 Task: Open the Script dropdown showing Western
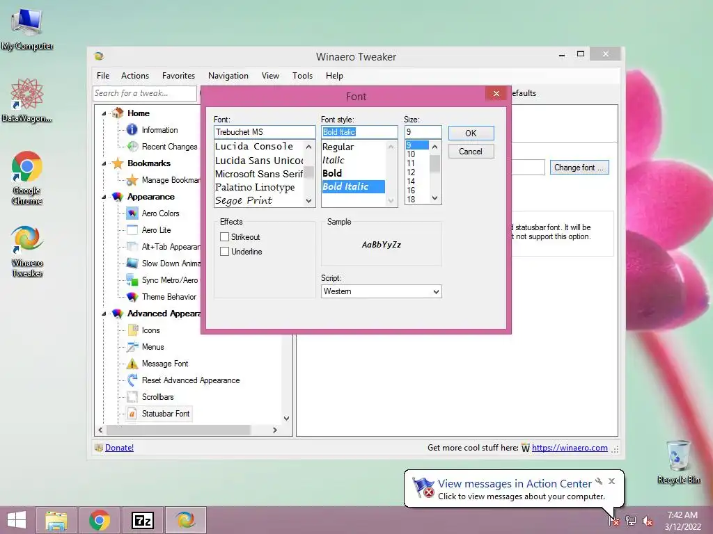coord(381,291)
